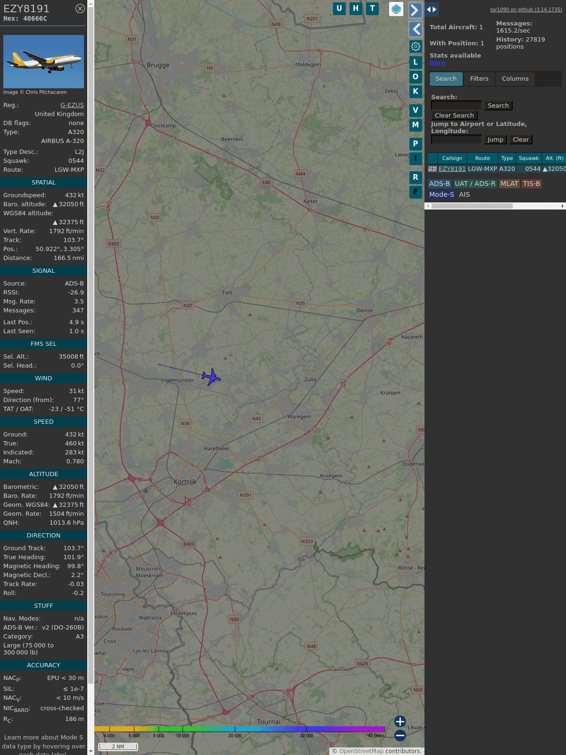Click the Clear Search button
This screenshot has width=566, height=755.
click(x=454, y=116)
